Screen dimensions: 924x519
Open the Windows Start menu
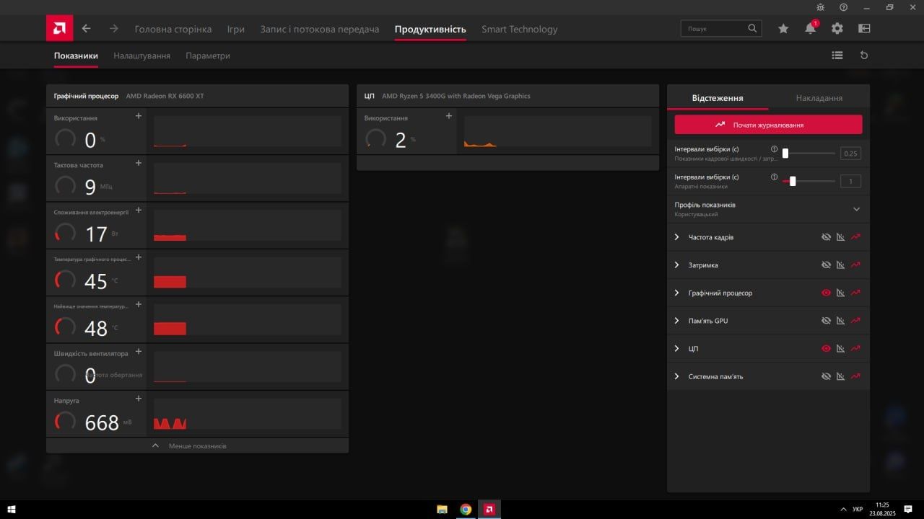click(x=11, y=509)
